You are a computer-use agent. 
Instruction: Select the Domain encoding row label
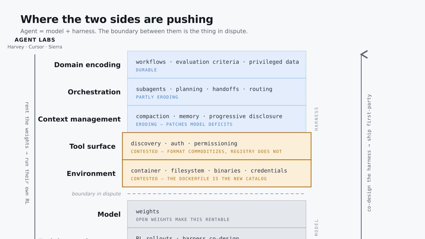tap(87, 65)
